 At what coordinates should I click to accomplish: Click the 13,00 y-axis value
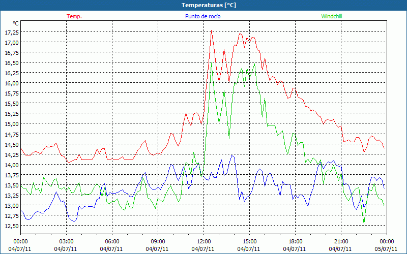(12, 206)
